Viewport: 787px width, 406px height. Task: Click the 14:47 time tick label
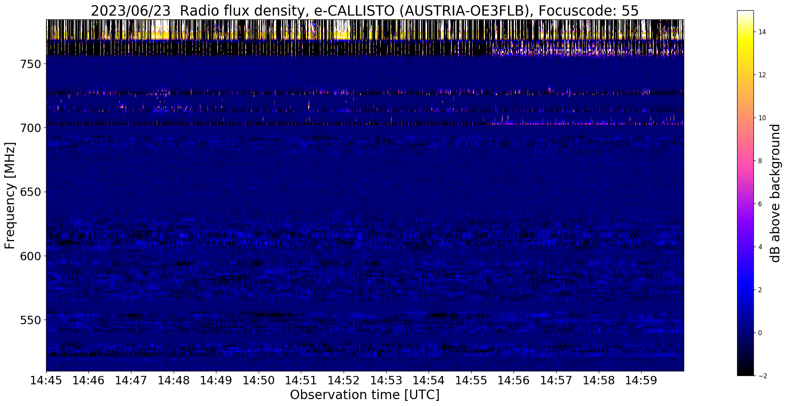coord(131,380)
